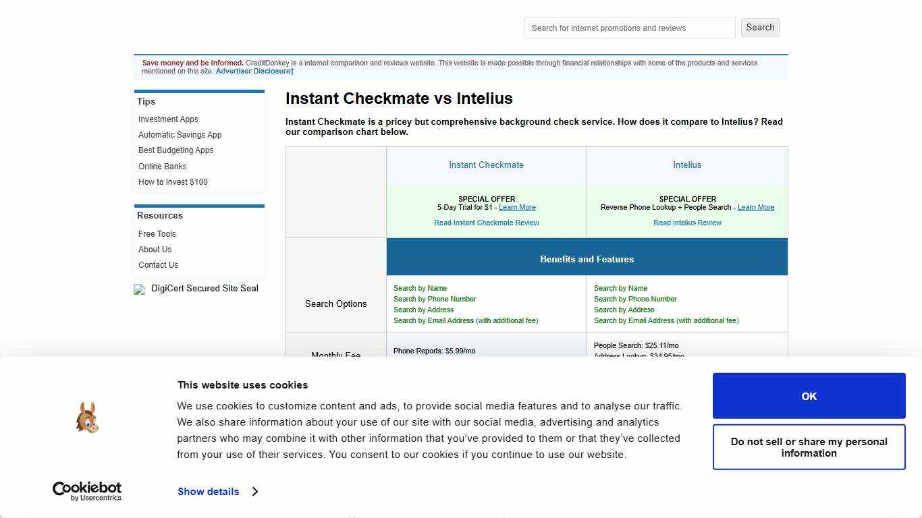Click Learn More for Reverse Phone Lookup offer

[x=755, y=207]
